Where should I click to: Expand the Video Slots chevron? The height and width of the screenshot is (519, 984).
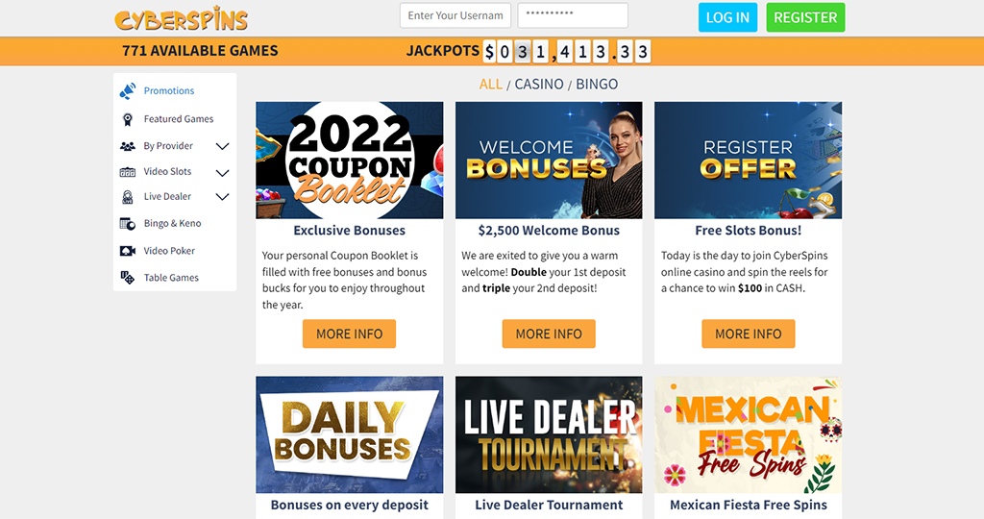(x=222, y=173)
